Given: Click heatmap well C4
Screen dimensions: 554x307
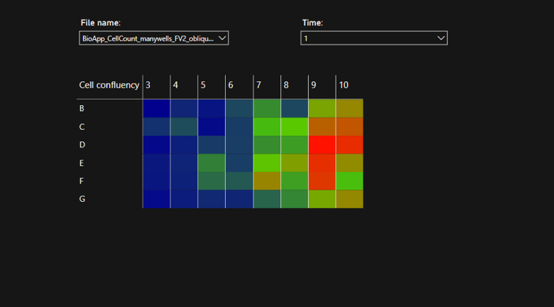Looking at the screenshot, I should [x=184, y=127].
